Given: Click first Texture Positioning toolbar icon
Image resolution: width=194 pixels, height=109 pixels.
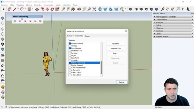Looking at the screenshot, I should pos(15,21).
